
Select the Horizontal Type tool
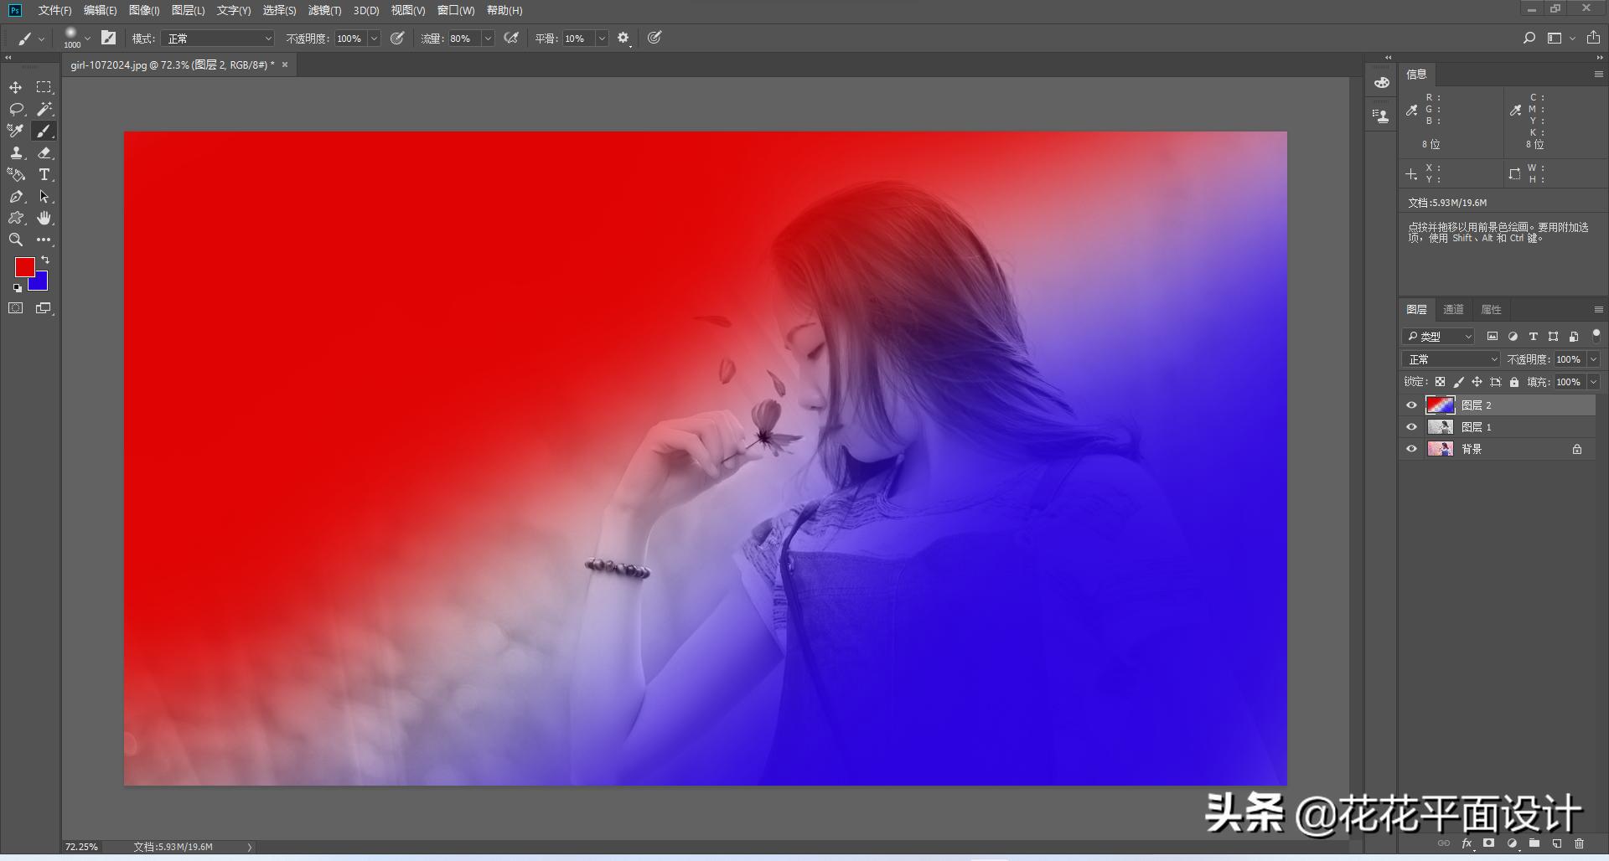pos(44,175)
